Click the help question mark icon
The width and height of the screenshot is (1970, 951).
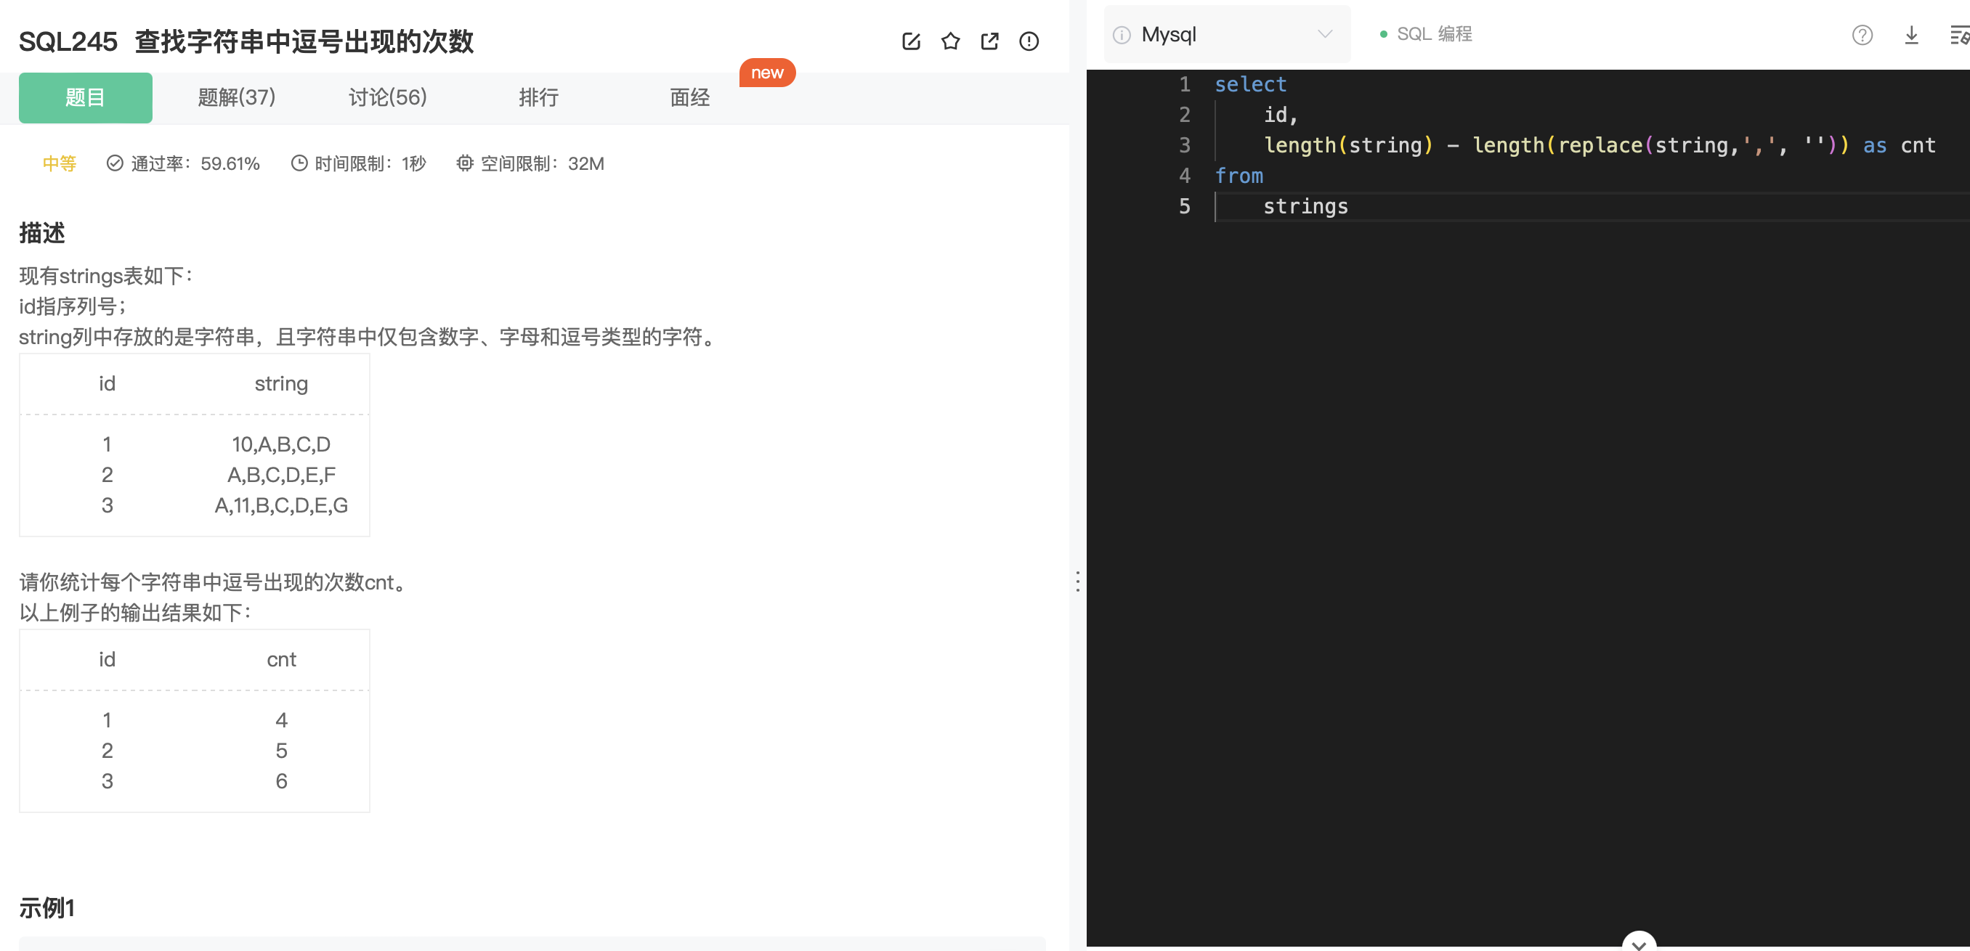tap(1862, 35)
